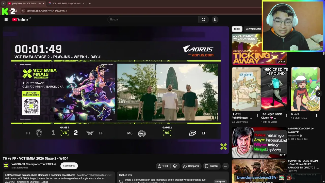Open the 흑역사 short thumbnail
Screen dimensions: 325x183
(305, 89)
